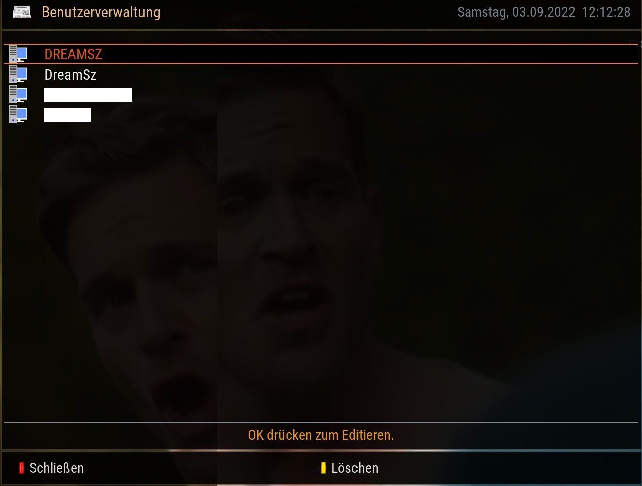Click the yellow key indicator beside Löschen
Viewport: 642px width, 486px height.
click(x=323, y=468)
